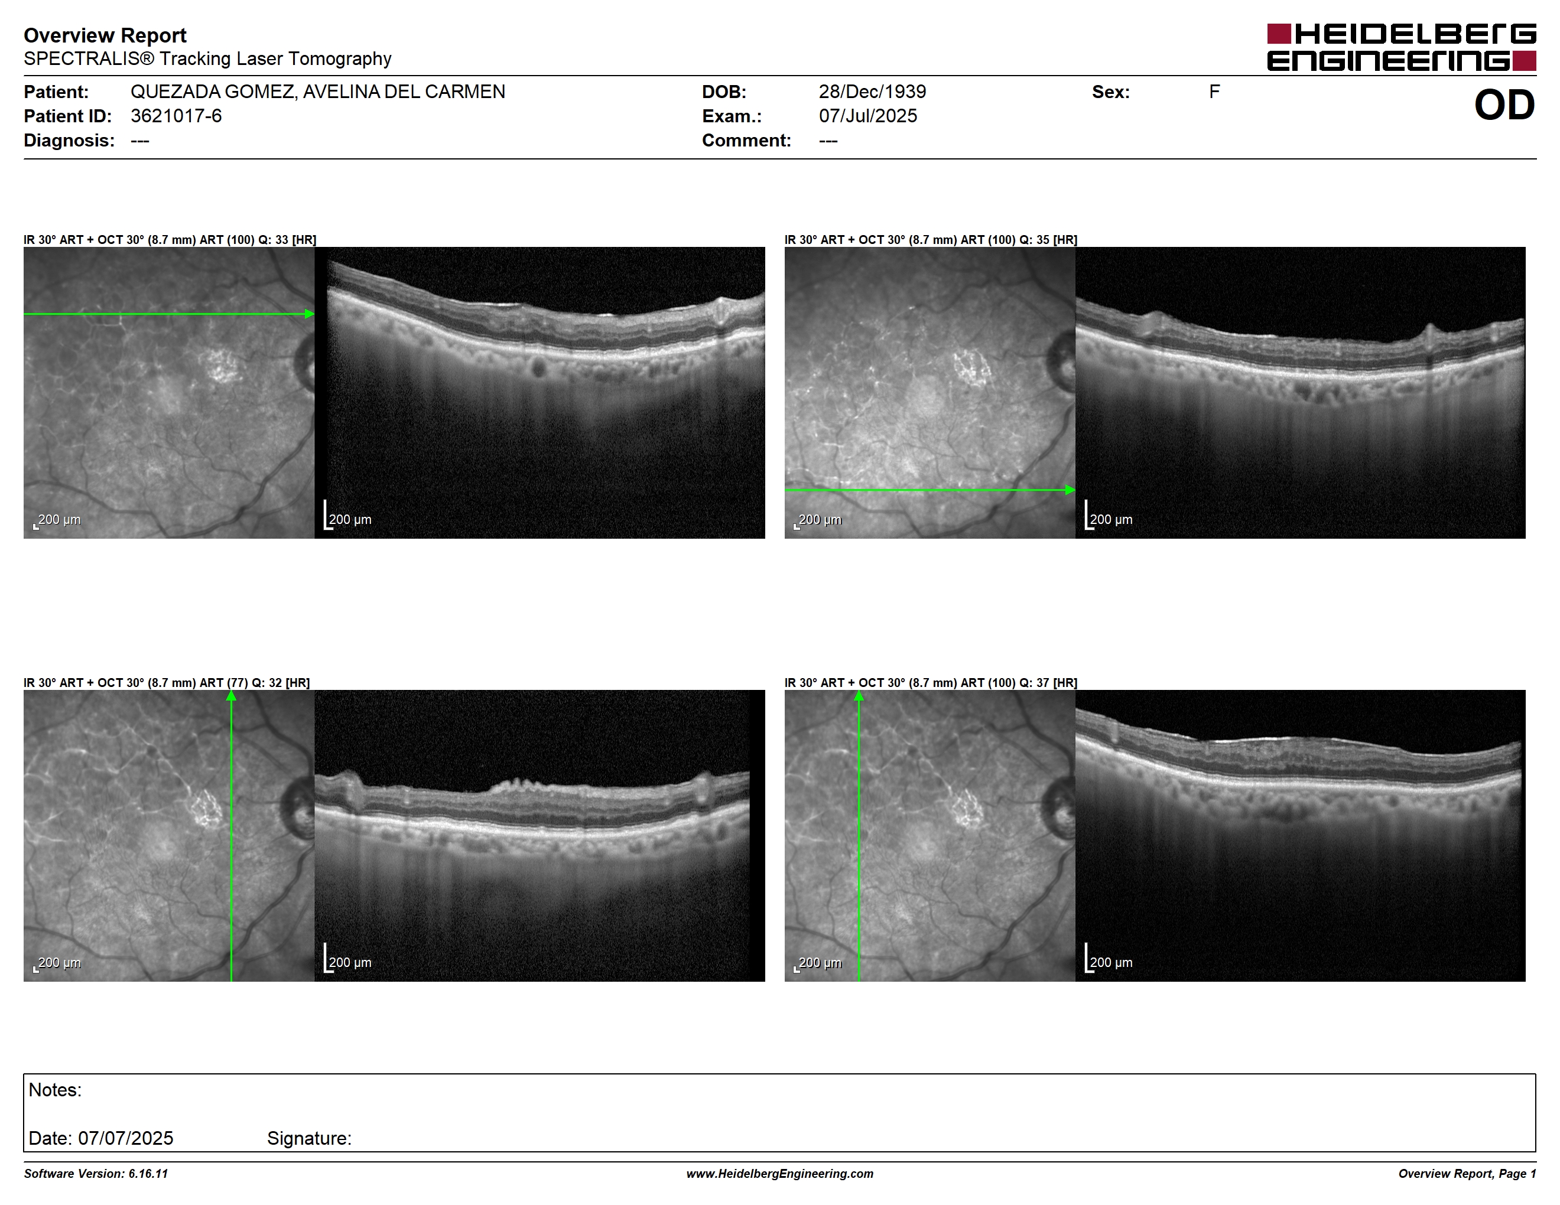
Task: Select patient name QUEZADA GOMEZ, AVELINA DEL CARMEN
Action: click(318, 92)
